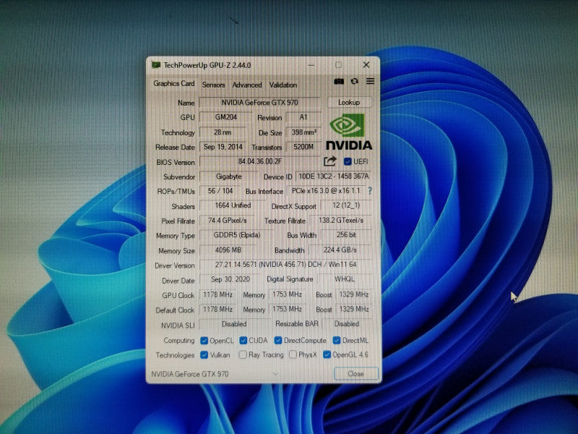Screen dimensions: 578x434
Task: Click the ROPs/TMUs value 56 / 104
Action: pyautogui.click(x=220, y=190)
